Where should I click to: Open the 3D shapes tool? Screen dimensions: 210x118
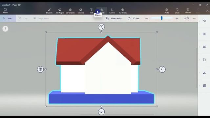(70, 11)
